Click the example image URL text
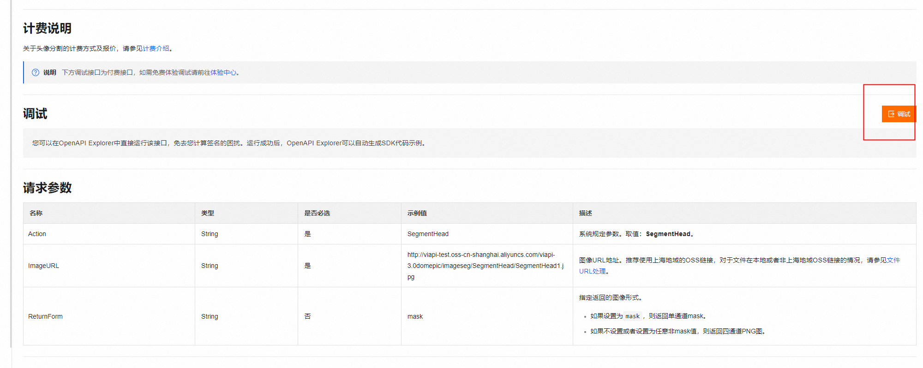The image size is (923, 368). (485, 266)
